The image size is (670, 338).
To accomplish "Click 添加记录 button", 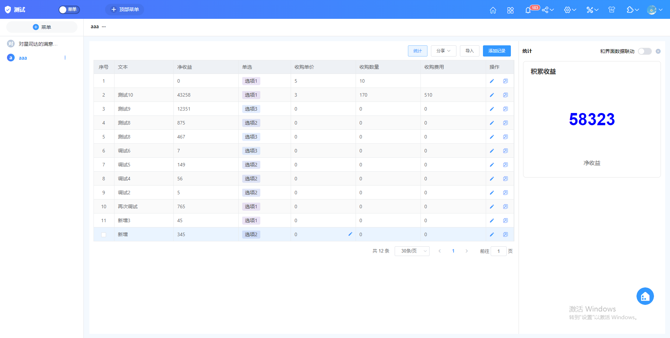I will 497,51.
